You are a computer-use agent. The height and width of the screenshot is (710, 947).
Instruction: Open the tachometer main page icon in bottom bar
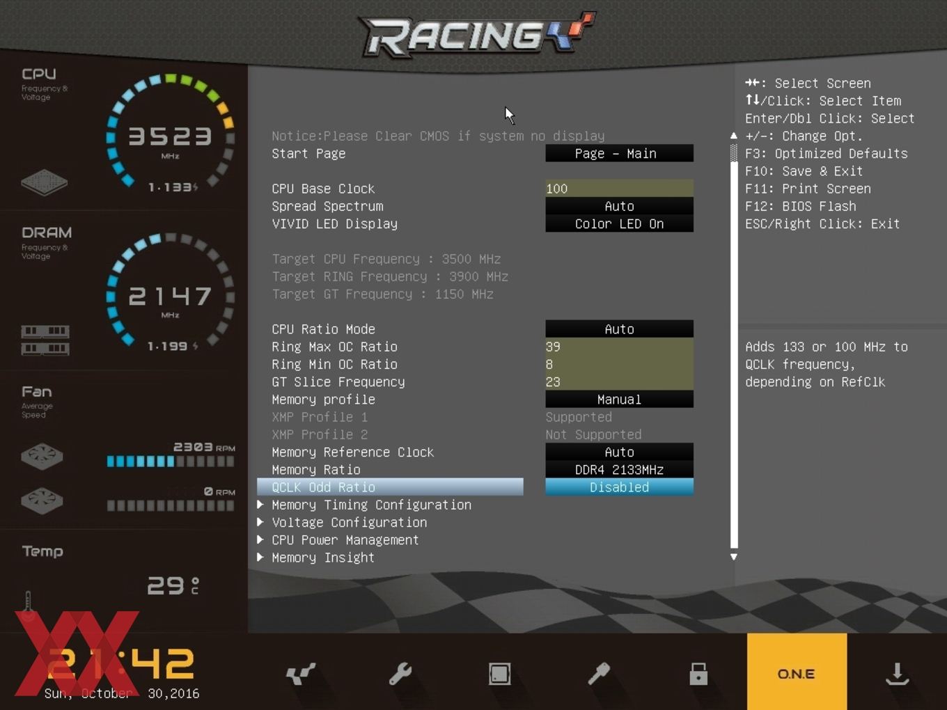point(301,674)
